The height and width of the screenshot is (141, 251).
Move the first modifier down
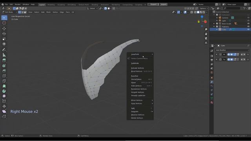click(x=244, y=54)
